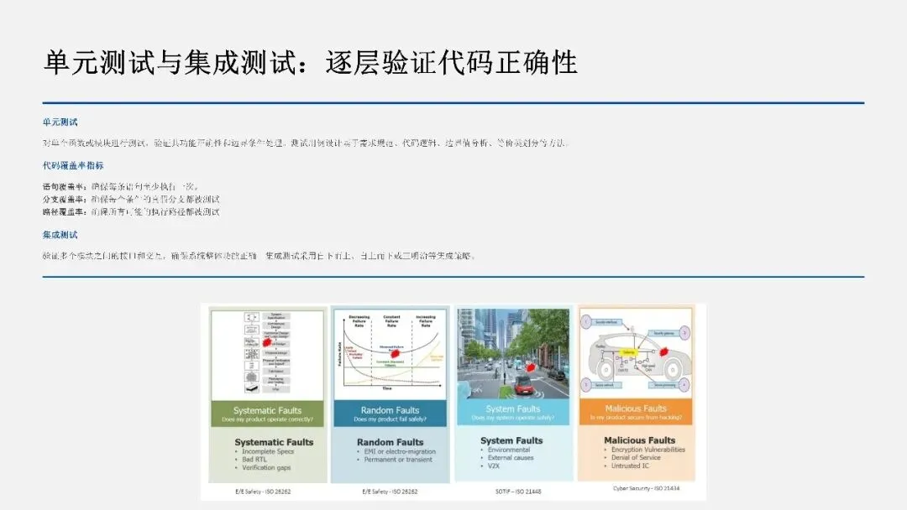The height and width of the screenshot is (510, 907).
Task: Click the 'Verification gaps' bullet
Action: pos(266,468)
